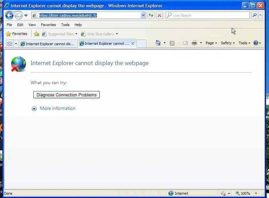
Task: Open the Safety command bar menu
Action: click(228, 43)
